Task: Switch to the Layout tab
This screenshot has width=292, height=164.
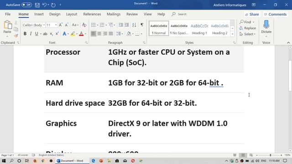Action: click(72, 14)
